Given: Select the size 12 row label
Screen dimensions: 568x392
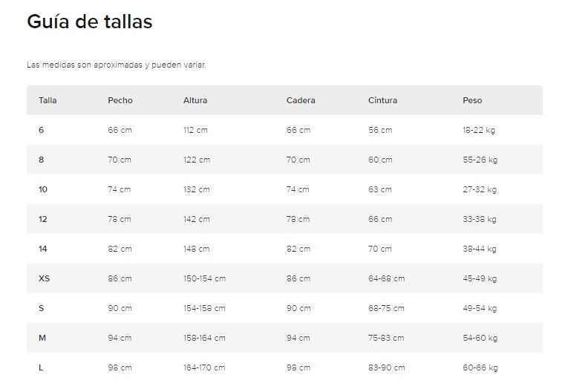Looking at the screenshot, I should point(43,219).
